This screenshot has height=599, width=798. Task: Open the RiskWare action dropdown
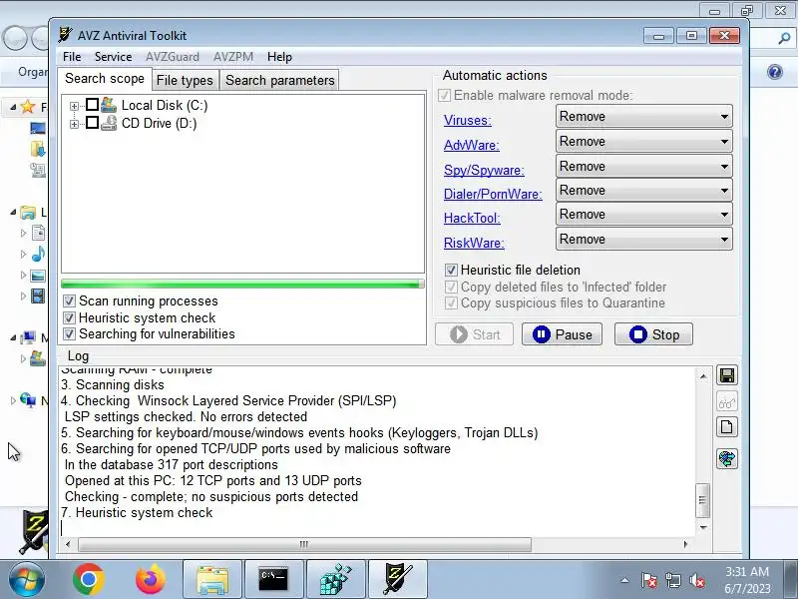(x=643, y=240)
